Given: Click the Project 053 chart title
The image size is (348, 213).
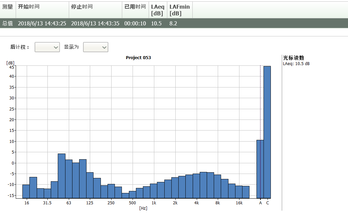Looking at the screenshot, I should click(138, 57).
